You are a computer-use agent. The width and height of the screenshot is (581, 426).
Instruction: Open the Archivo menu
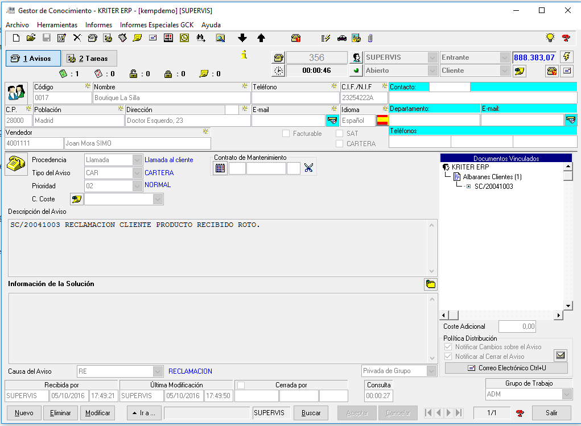tap(18, 25)
